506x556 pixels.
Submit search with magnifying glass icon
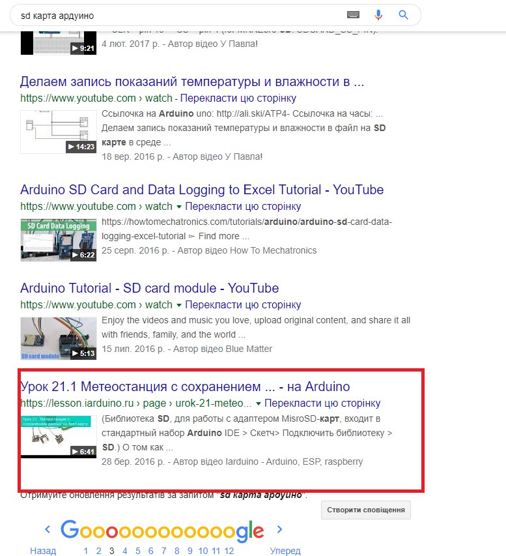click(403, 15)
